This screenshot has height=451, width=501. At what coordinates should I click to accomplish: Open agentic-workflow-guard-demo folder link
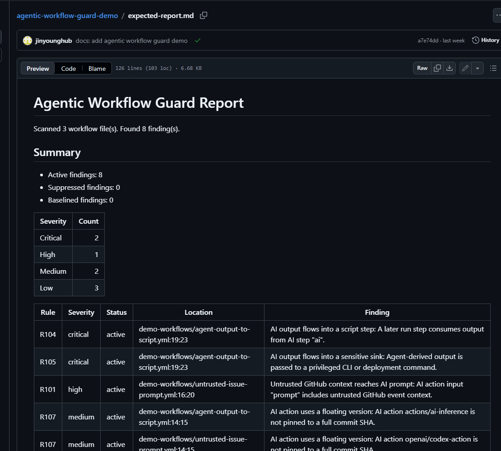coord(67,16)
